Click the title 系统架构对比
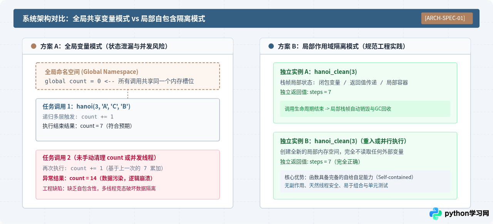Screen dimensions: 493x224 pos(113,18)
